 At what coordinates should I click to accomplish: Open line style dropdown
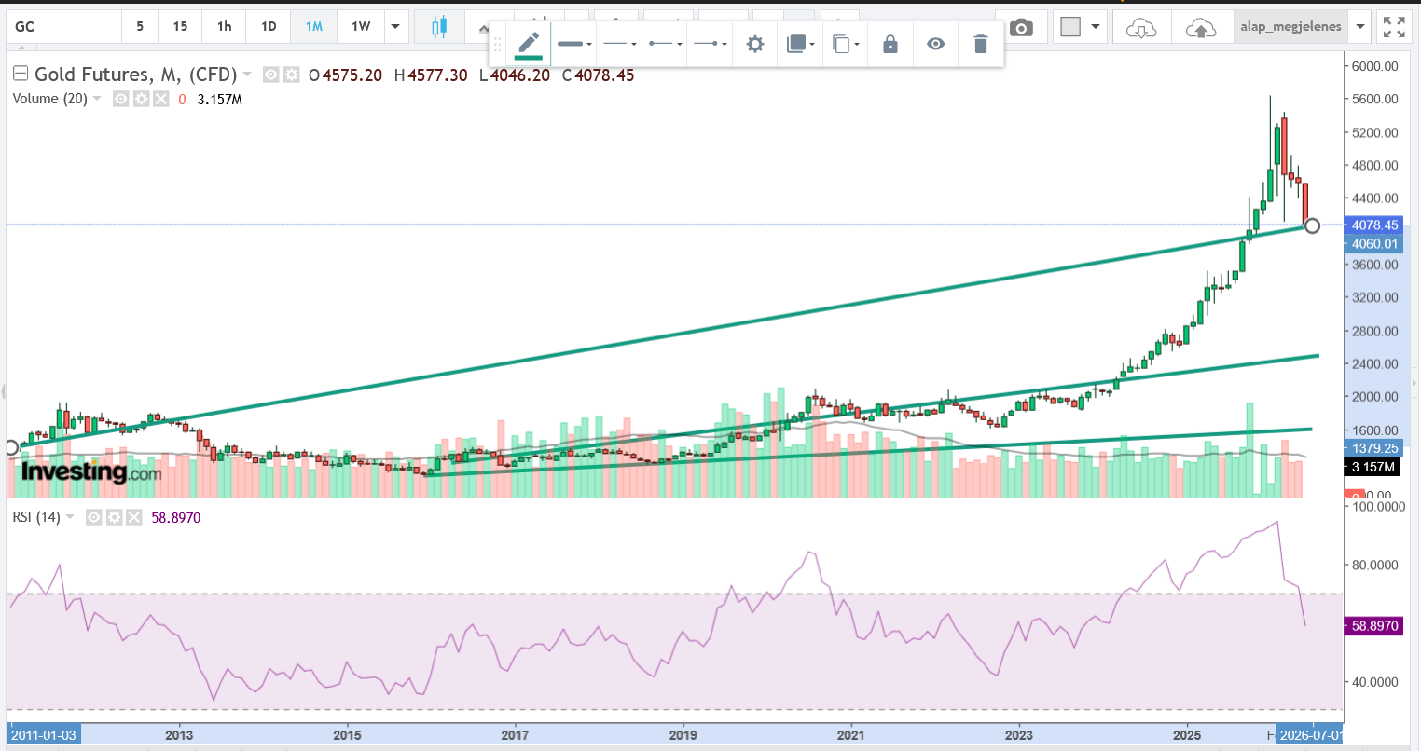click(620, 44)
